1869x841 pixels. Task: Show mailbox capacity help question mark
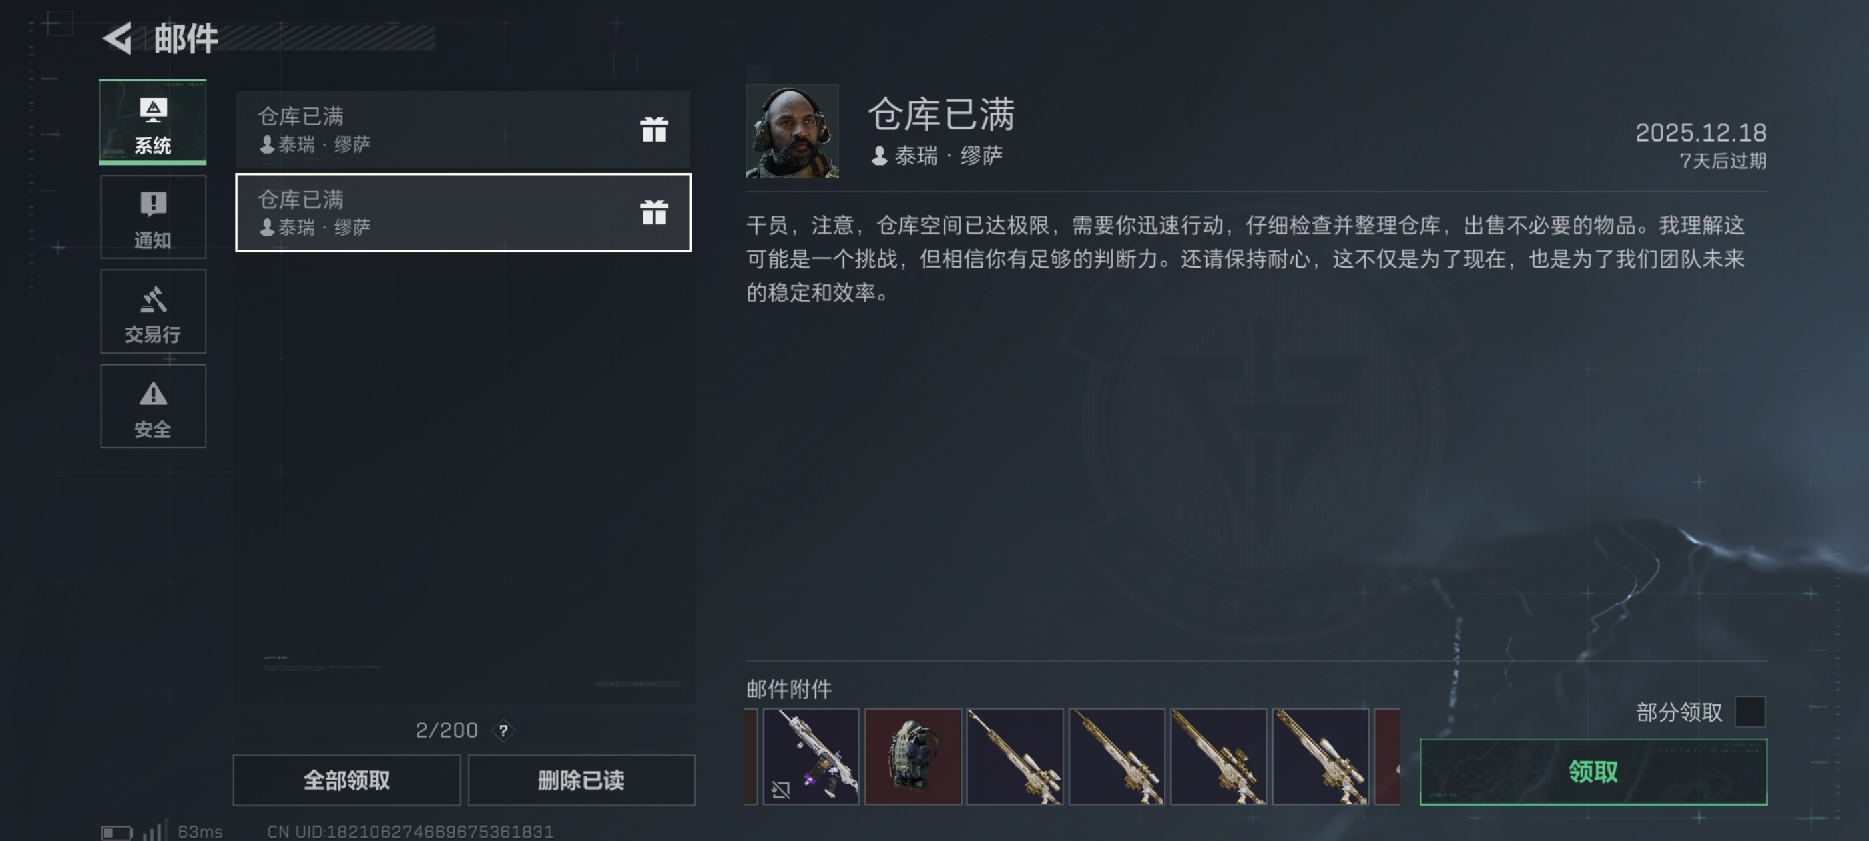503,730
